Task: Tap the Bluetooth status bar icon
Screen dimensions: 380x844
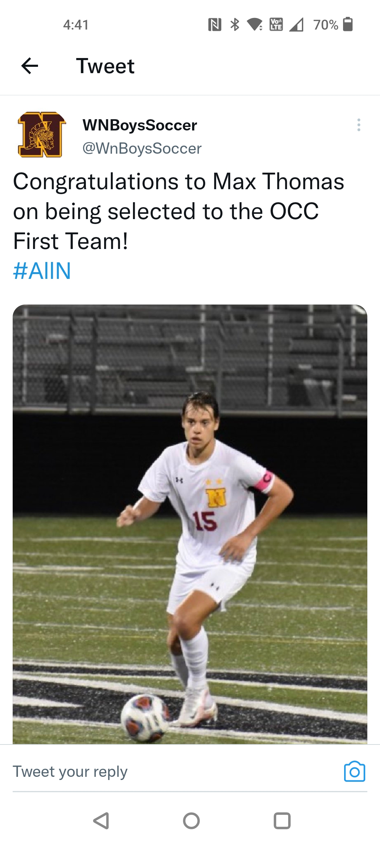Action: [x=235, y=25]
